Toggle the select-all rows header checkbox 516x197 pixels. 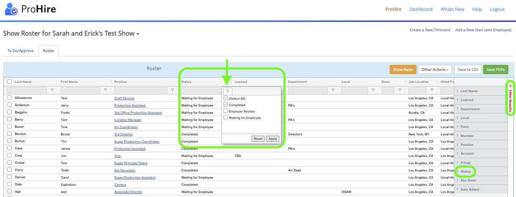click(10, 82)
